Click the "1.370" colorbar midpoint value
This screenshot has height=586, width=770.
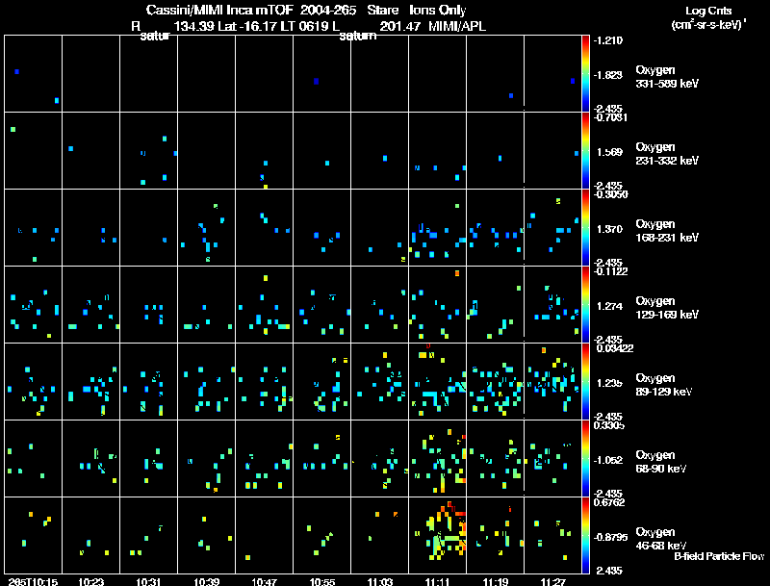coord(609,229)
